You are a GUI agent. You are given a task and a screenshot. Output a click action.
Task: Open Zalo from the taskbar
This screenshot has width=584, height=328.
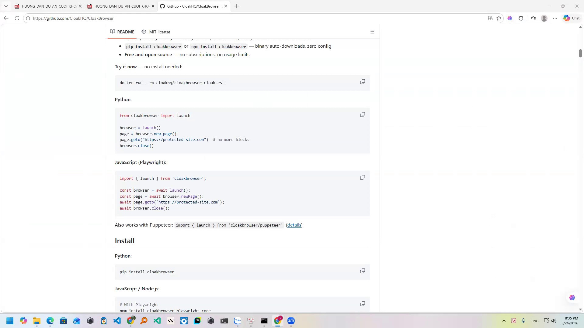(x=238, y=321)
